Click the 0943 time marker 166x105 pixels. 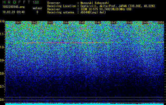(50, 23)
